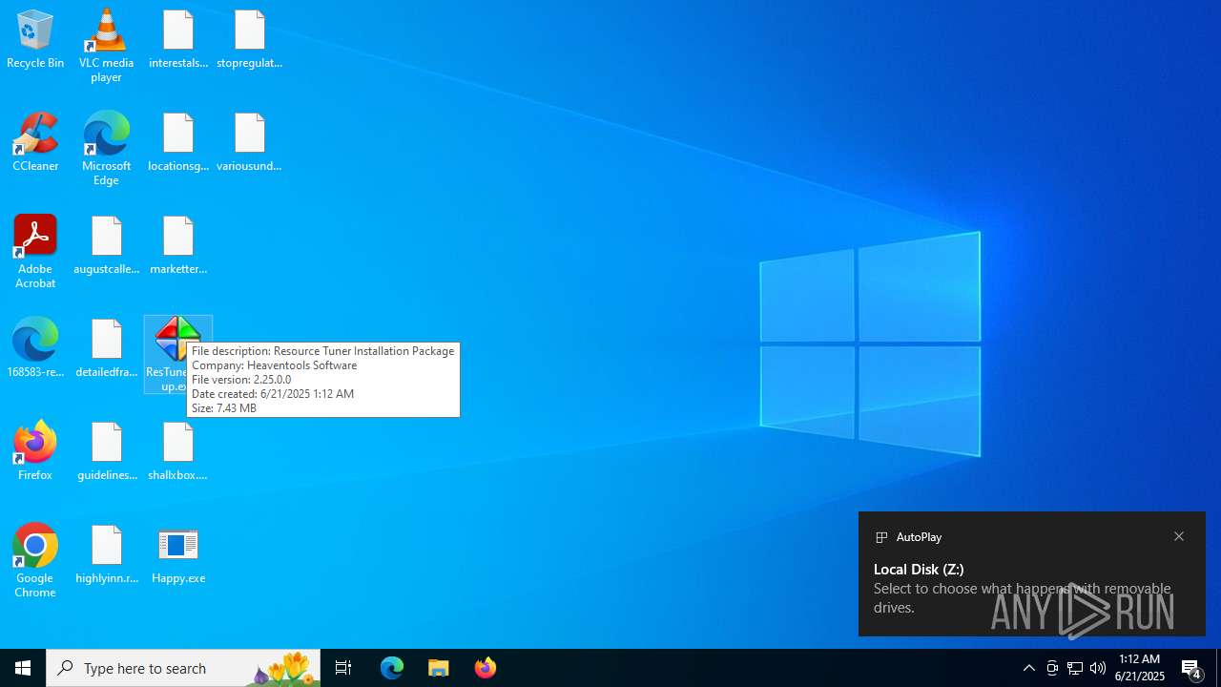Screen dimensions: 1221x687
Task: Open Task View from taskbar
Action: (x=343, y=668)
